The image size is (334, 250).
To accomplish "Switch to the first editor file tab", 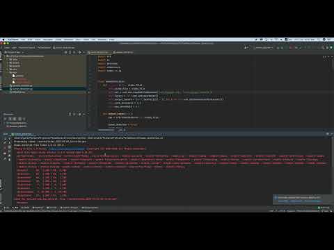I will [x=100, y=52].
